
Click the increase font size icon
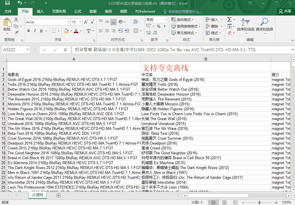86,22
